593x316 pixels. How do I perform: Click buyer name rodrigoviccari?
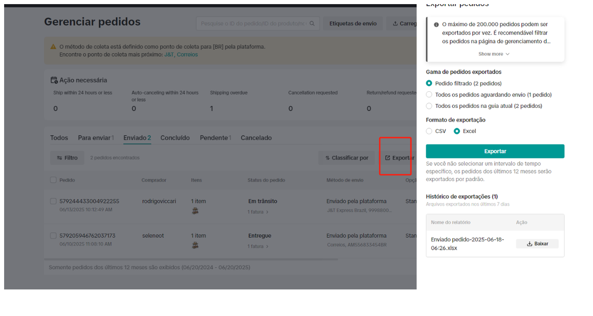[159, 201]
